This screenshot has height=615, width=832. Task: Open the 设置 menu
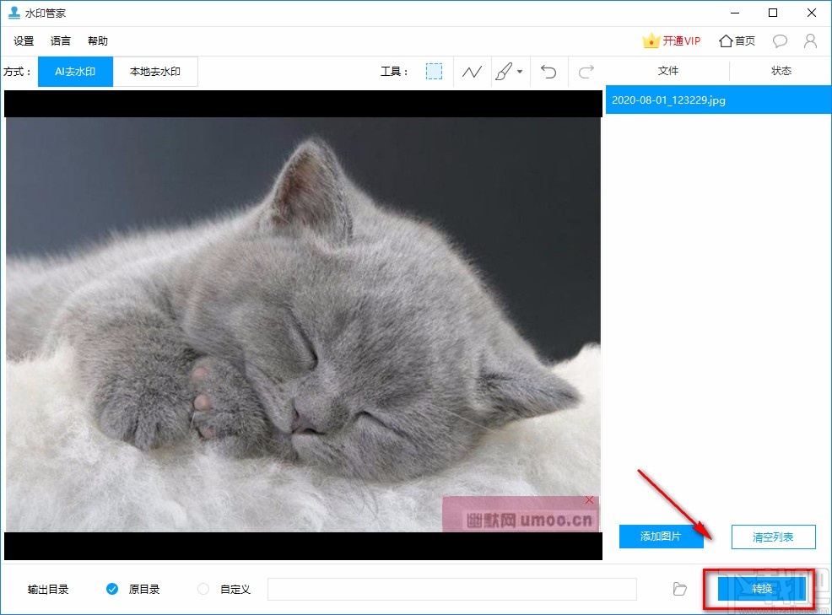[24, 40]
